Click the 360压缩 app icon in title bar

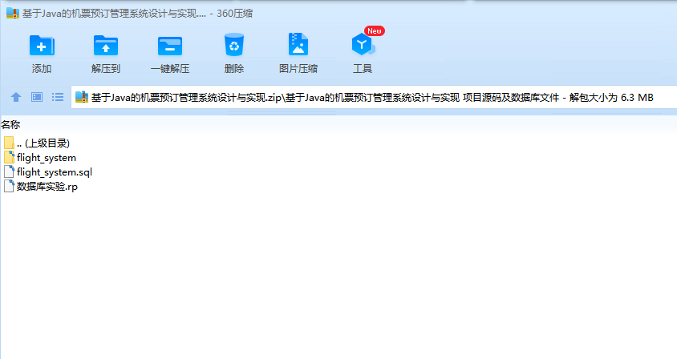coord(13,13)
